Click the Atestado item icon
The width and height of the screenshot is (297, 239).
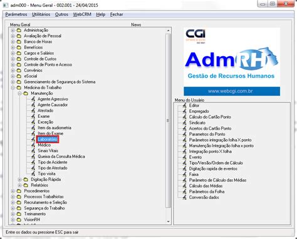33,110
